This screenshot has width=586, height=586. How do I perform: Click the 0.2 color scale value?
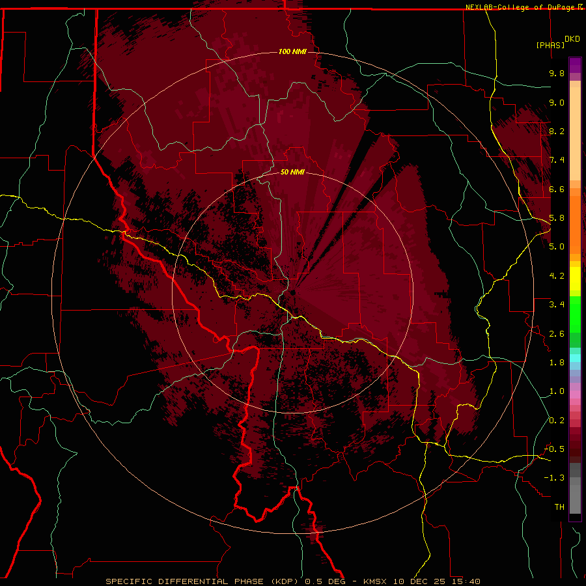coord(557,421)
